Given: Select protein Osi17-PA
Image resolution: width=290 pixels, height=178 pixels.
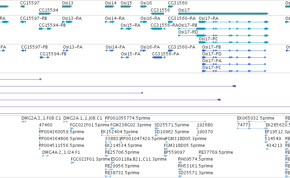Looking at the screenshot, I should coord(212,61).
